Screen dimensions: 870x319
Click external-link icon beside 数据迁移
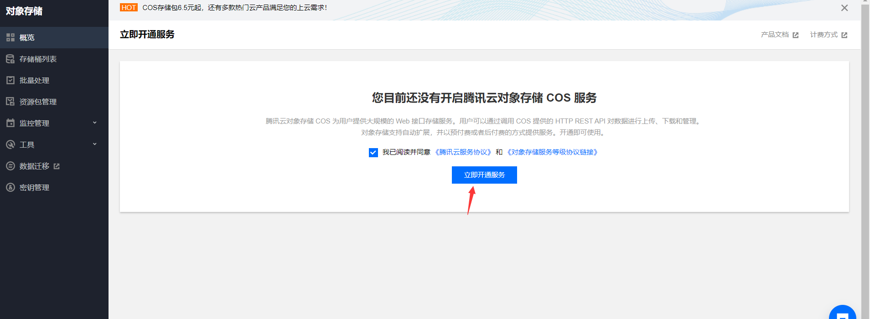[x=57, y=166]
